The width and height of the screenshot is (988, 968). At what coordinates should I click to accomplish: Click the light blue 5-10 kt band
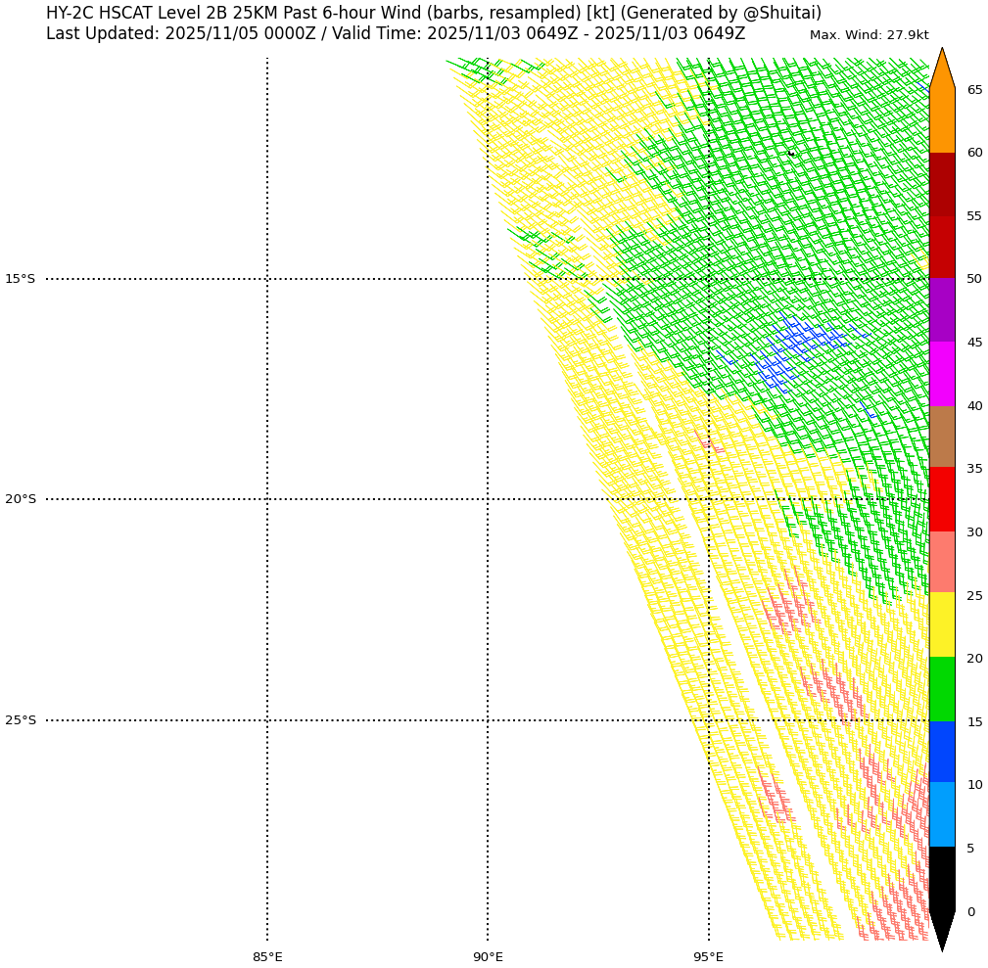pyautogui.click(x=942, y=814)
